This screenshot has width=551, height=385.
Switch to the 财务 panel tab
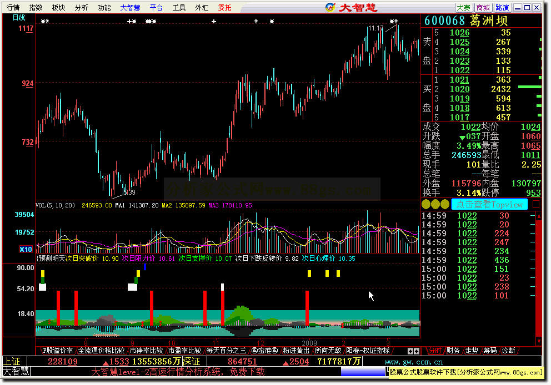point(453,350)
